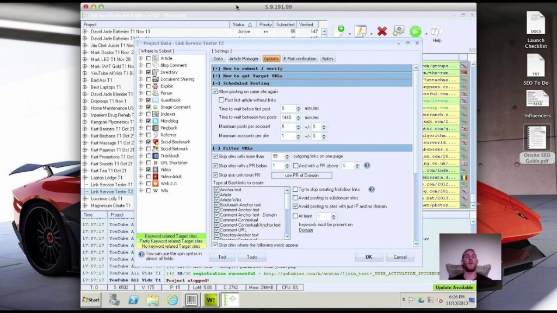557x313 pixels.
Task: Open Internet Explorer from the taskbar
Action: coord(172,300)
